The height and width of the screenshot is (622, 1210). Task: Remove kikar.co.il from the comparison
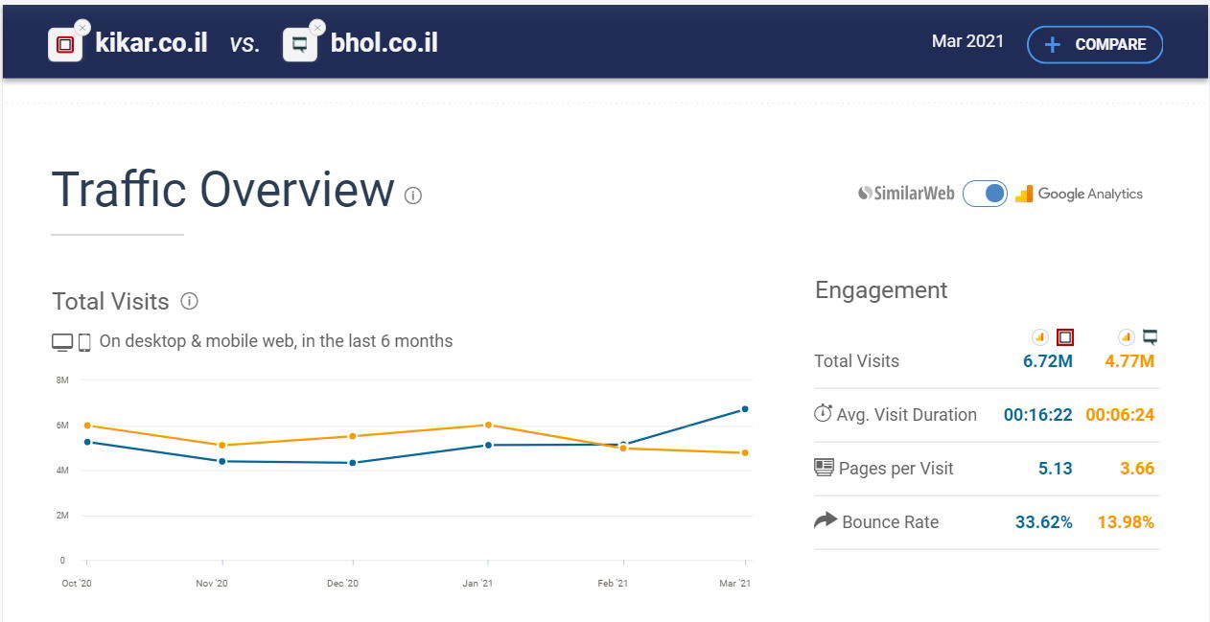(x=82, y=28)
